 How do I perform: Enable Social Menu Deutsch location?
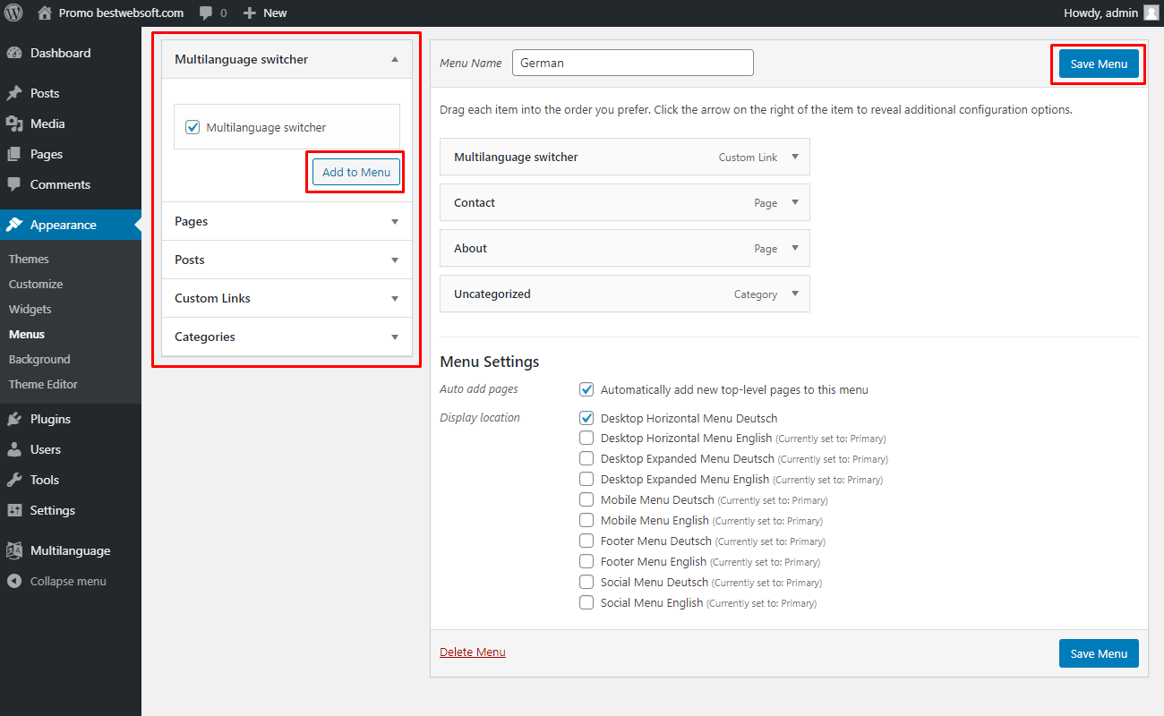(586, 583)
